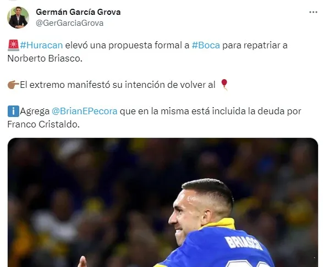Click the blue information emoji
The width and height of the screenshot is (323, 267).
tap(13, 111)
